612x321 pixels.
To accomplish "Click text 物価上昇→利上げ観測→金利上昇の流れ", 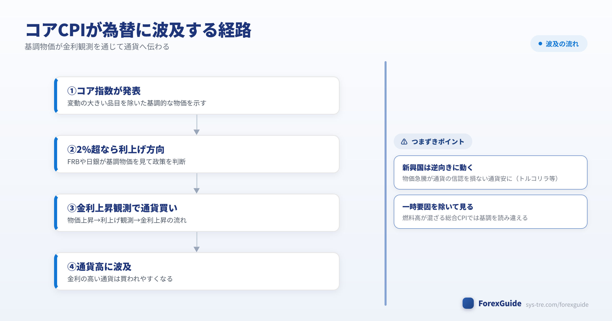I will (127, 220).
